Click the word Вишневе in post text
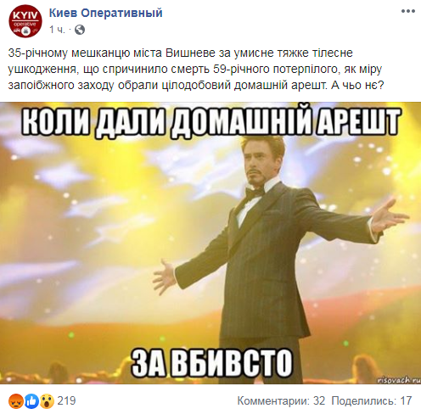Viewport: 421px width, 414px height. pyautogui.click(x=190, y=53)
